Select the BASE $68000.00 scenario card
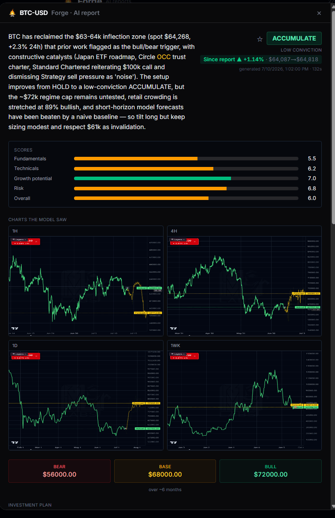This screenshot has width=335, height=518. pos(165,471)
